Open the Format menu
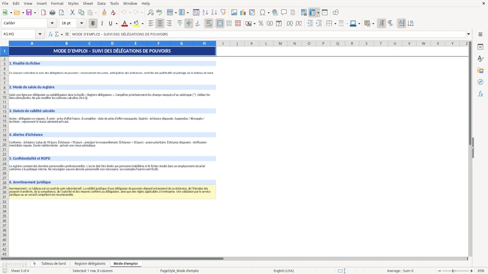This screenshot has width=488, height=274. (57, 3)
